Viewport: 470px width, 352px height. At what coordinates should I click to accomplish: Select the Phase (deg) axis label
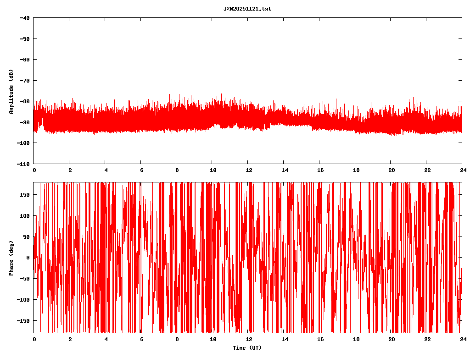point(11,258)
